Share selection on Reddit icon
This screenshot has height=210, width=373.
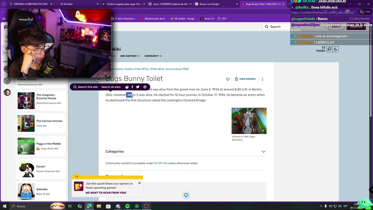pos(127,87)
